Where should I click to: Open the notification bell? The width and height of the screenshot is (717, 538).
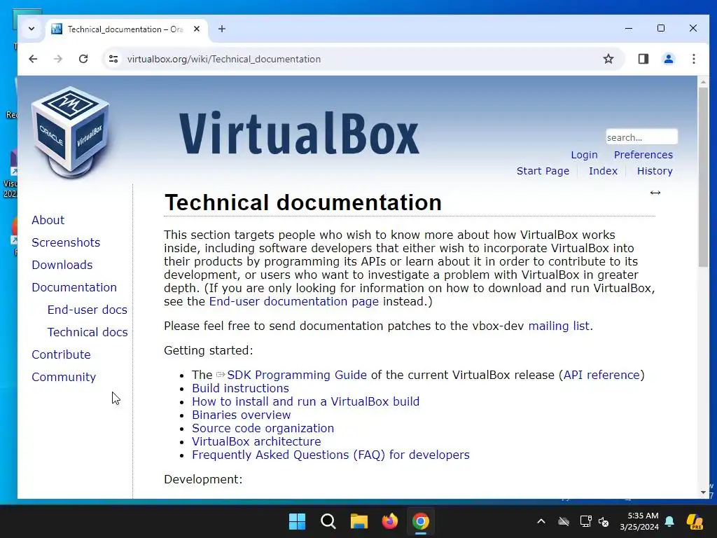tap(669, 521)
